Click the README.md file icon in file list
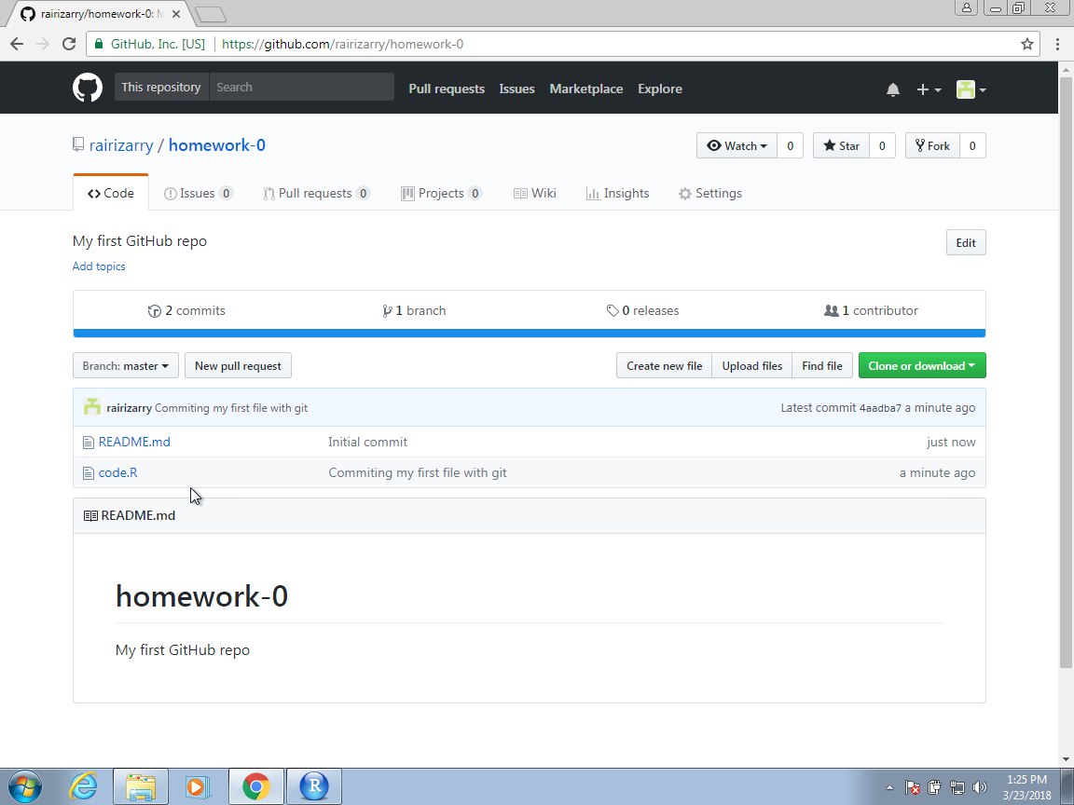 tap(89, 443)
